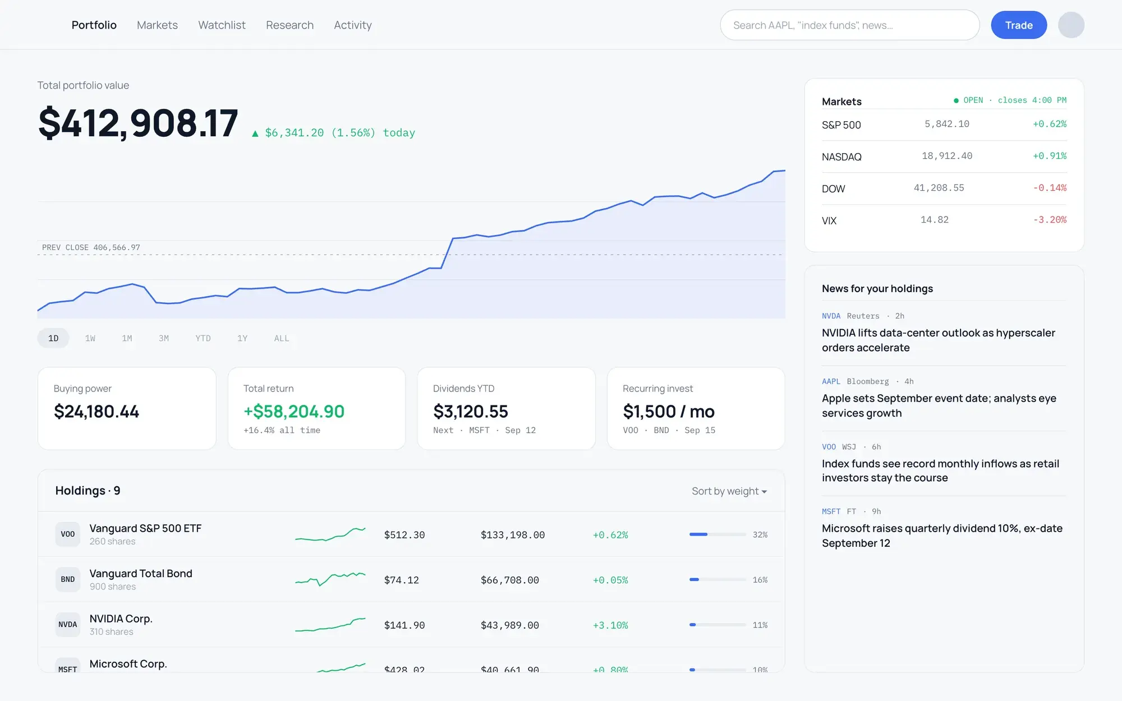
Task: Open the Total return card
Action: 316,408
